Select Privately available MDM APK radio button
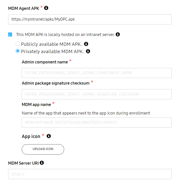The width and height of the screenshot is (178, 185). coord(18,51)
